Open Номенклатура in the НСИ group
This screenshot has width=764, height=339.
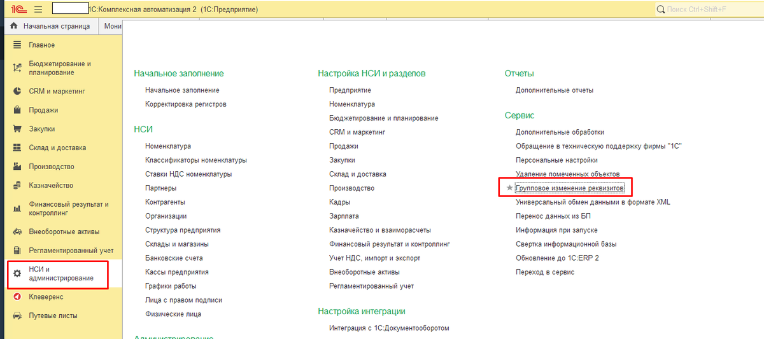tap(168, 146)
